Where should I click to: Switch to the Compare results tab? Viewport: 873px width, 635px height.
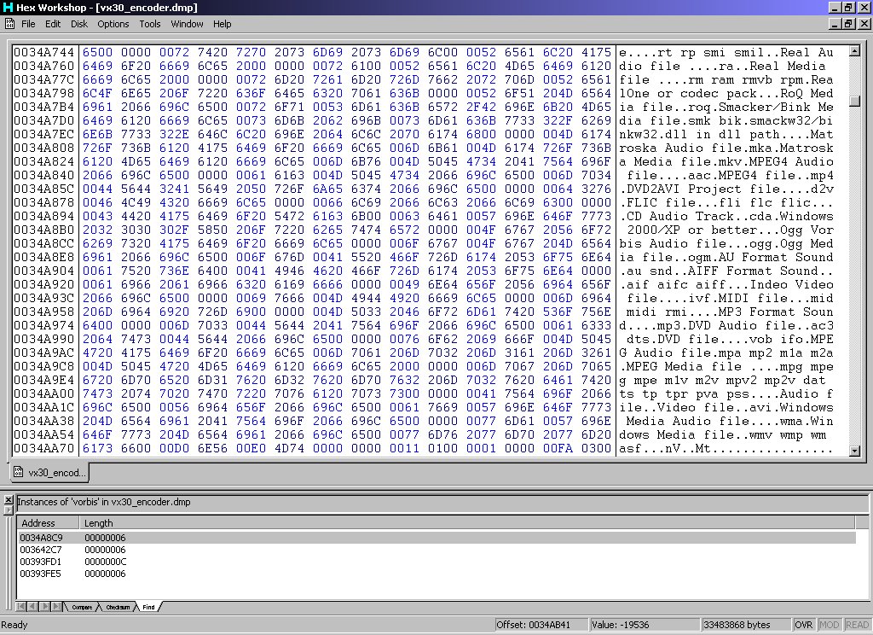pyautogui.click(x=82, y=607)
